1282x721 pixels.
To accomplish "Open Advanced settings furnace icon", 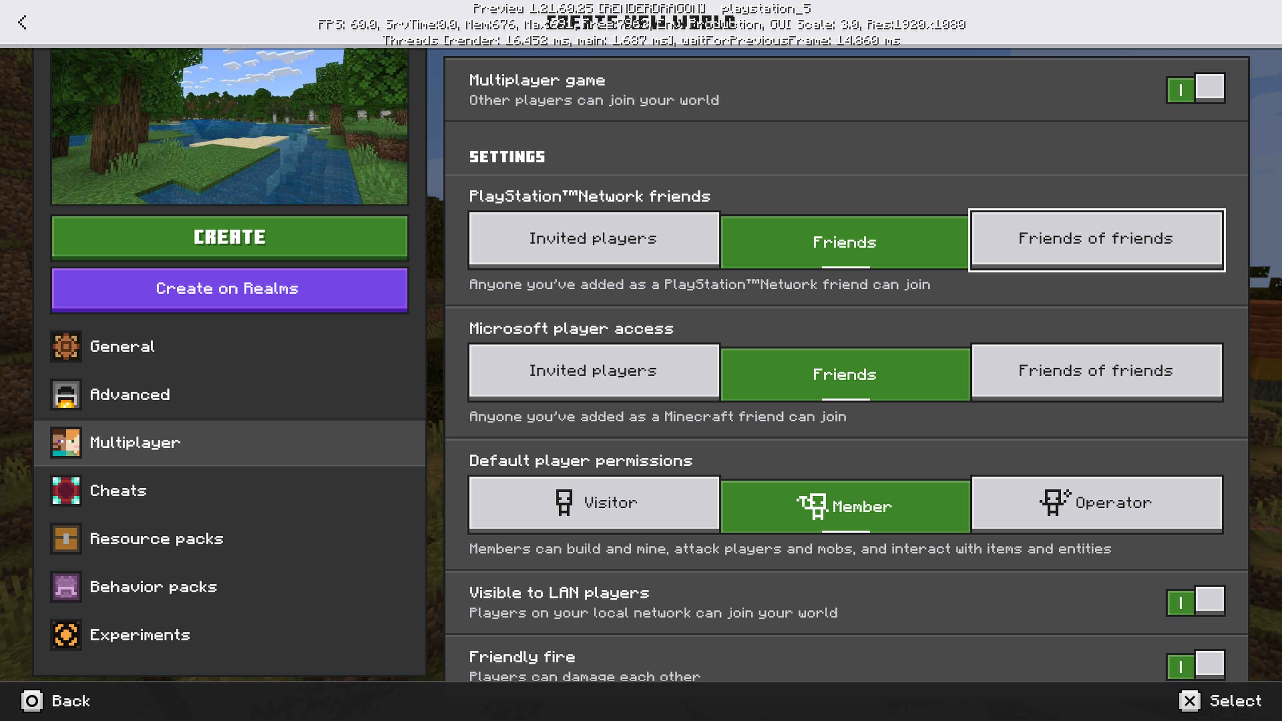I will point(66,395).
